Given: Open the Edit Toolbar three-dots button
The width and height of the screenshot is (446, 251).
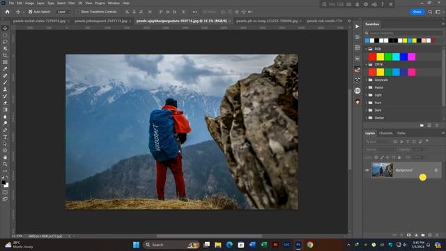Looking at the screenshot, I should 5,171.
